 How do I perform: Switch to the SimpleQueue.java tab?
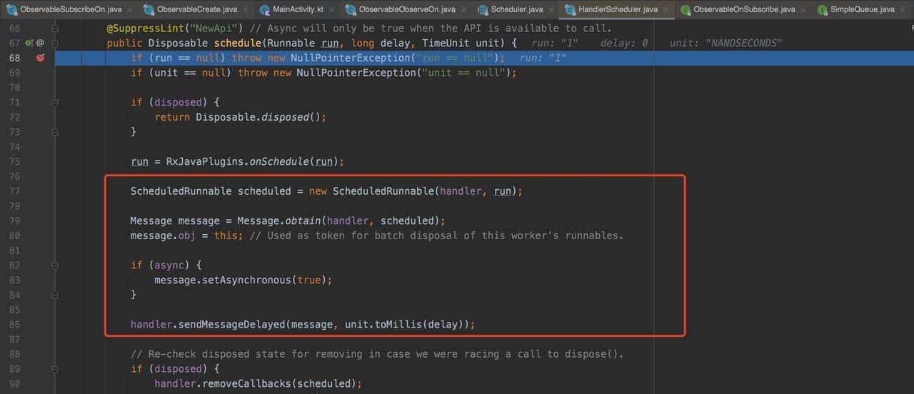coord(862,10)
